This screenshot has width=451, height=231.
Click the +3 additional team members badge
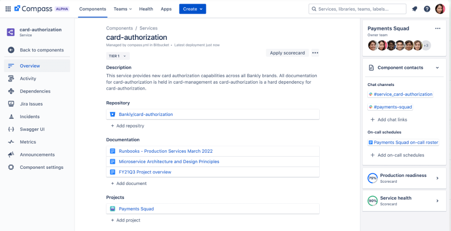point(426,46)
